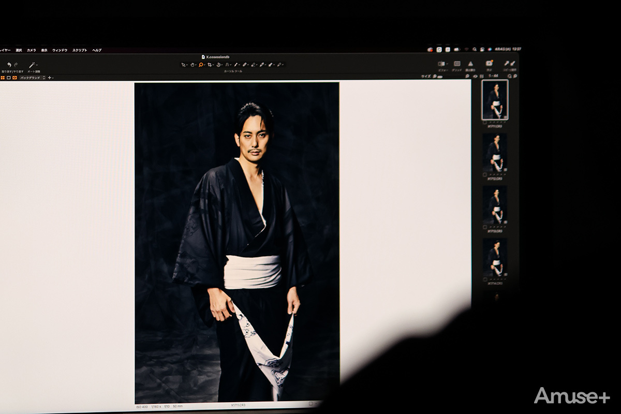
Task: Add a new layer with plus icon
Action: [50, 78]
